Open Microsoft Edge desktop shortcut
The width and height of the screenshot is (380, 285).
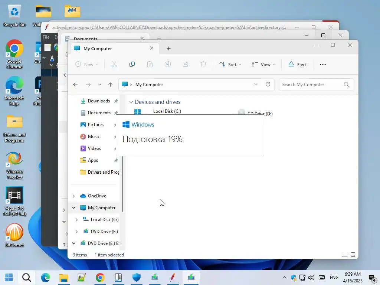pos(14,91)
